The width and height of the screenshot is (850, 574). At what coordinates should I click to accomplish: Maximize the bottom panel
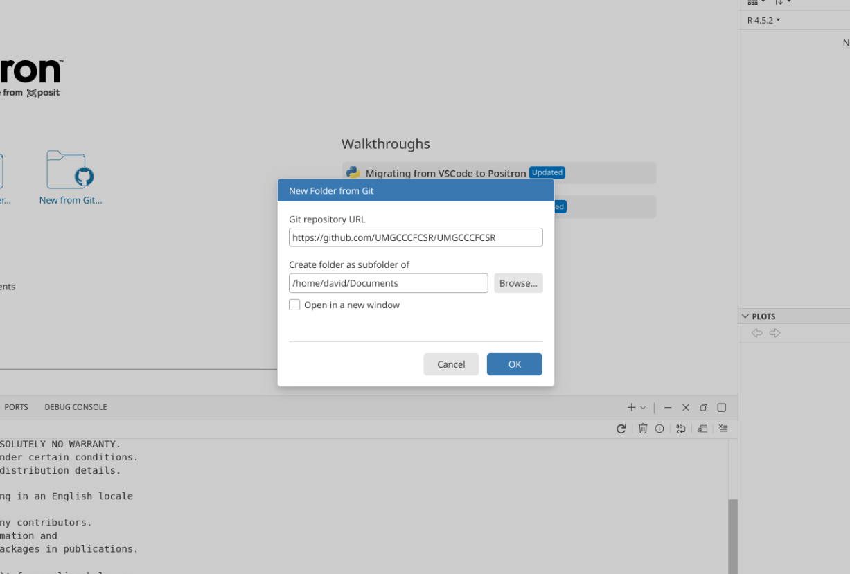coord(721,408)
